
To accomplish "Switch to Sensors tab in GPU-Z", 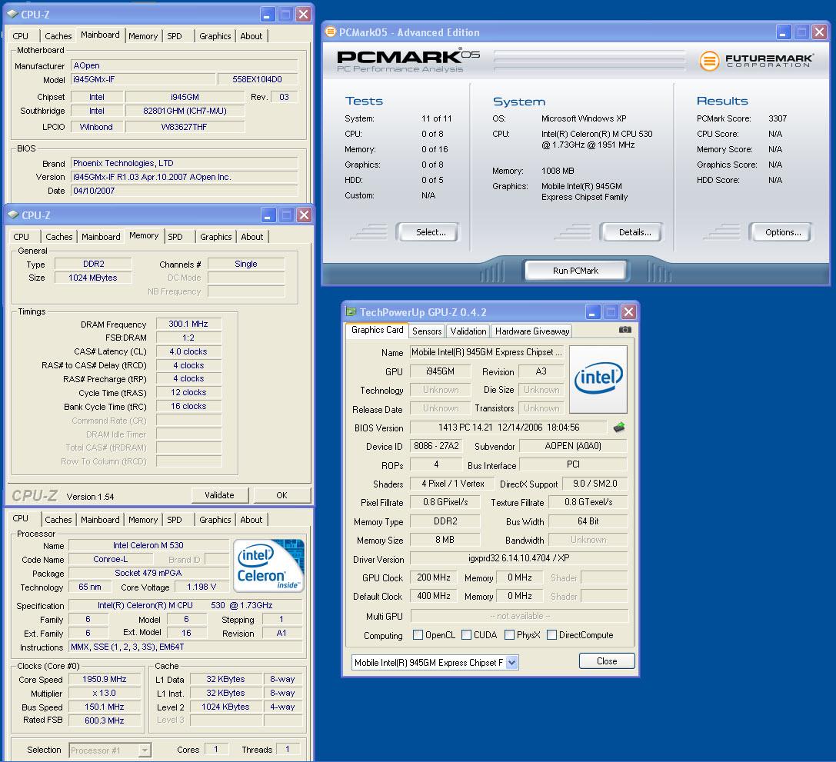I will (x=427, y=331).
